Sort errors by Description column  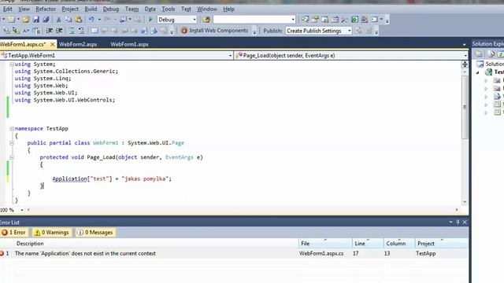click(30, 244)
